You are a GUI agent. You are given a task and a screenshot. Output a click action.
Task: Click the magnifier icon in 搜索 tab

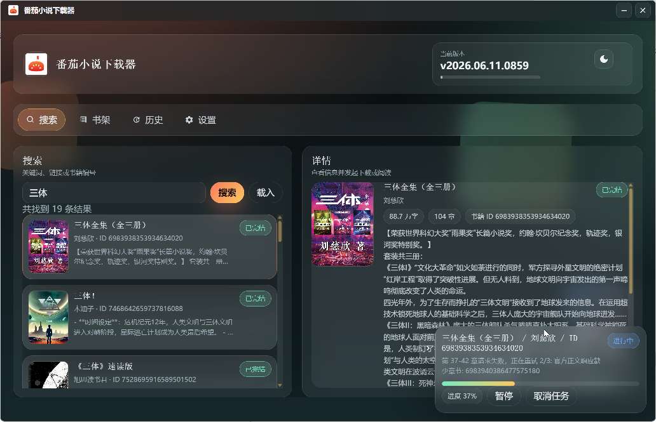pyautogui.click(x=30, y=119)
